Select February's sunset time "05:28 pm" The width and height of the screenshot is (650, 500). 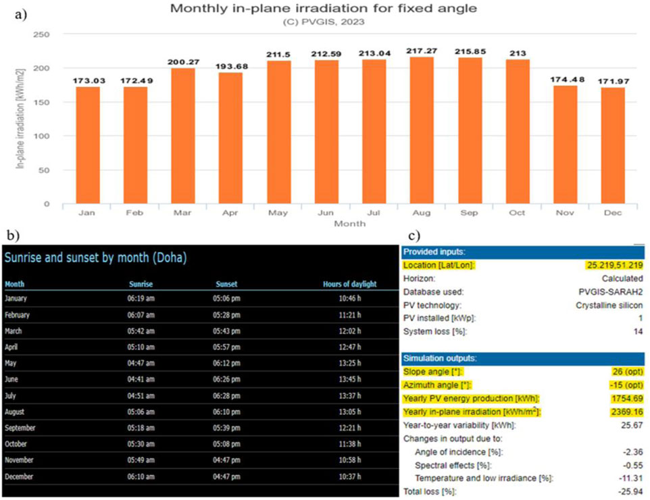[227, 315]
